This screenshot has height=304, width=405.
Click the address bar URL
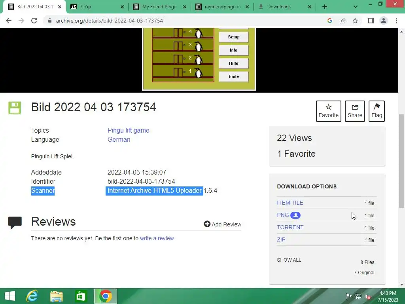click(110, 21)
